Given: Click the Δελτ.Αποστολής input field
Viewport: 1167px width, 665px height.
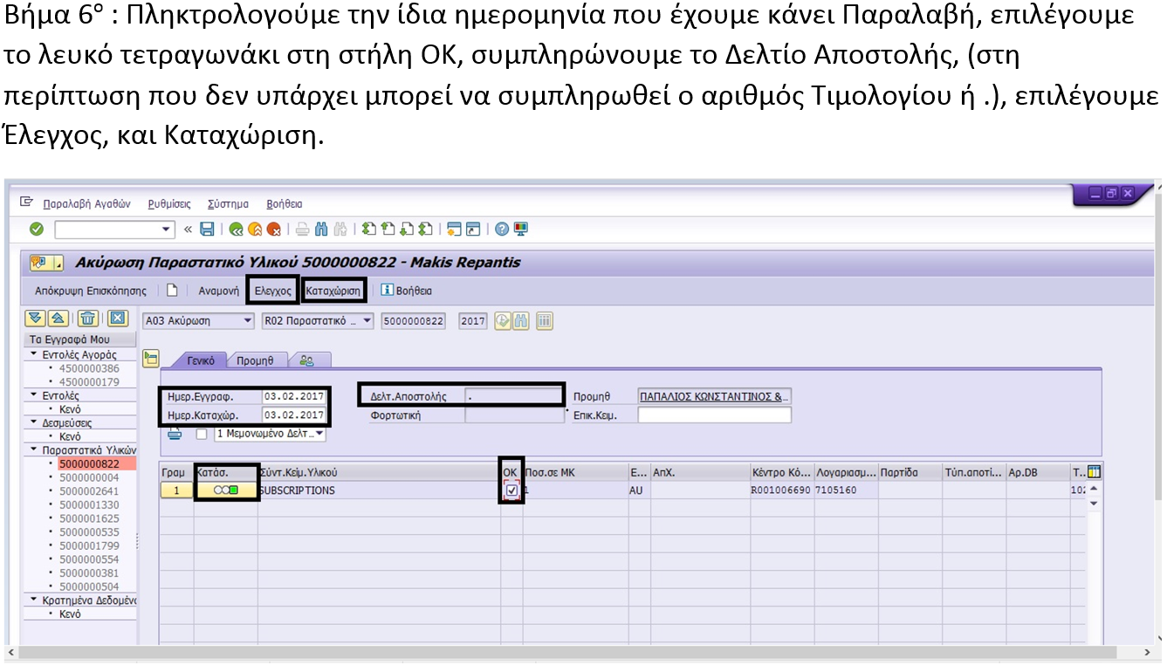Looking at the screenshot, I should (514, 396).
